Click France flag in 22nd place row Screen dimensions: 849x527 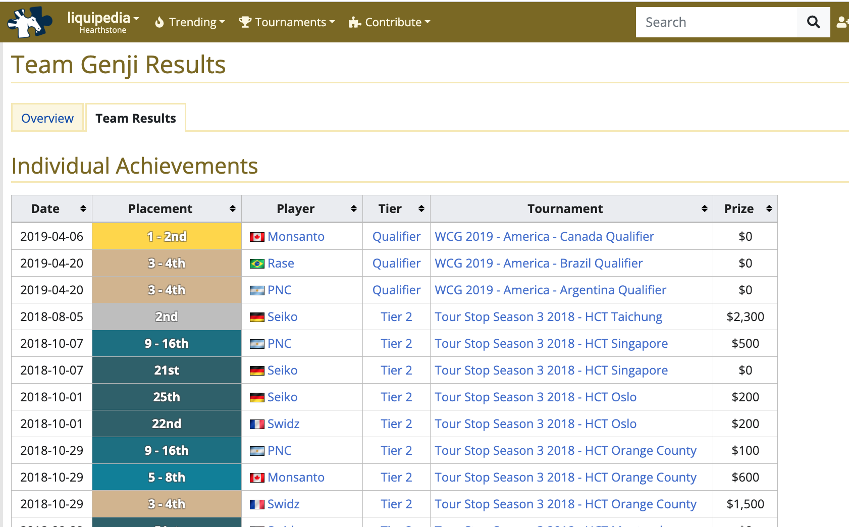257,424
